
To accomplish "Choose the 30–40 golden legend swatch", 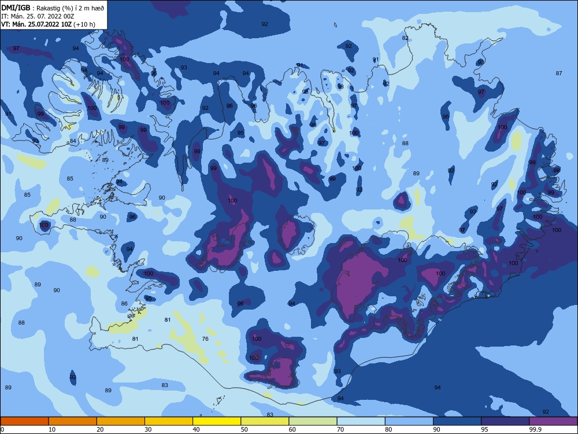I will pyautogui.click(x=169, y=421).
